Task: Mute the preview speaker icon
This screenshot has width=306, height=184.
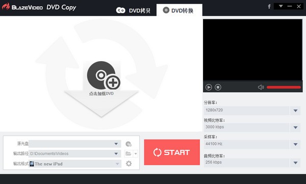Action: [261, 87]
